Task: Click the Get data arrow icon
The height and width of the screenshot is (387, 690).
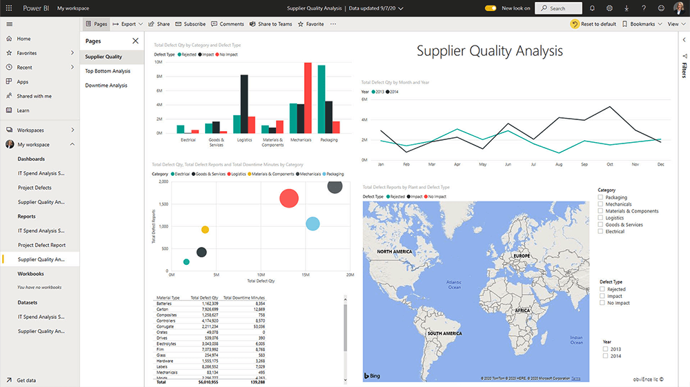Action: (9, 380)
